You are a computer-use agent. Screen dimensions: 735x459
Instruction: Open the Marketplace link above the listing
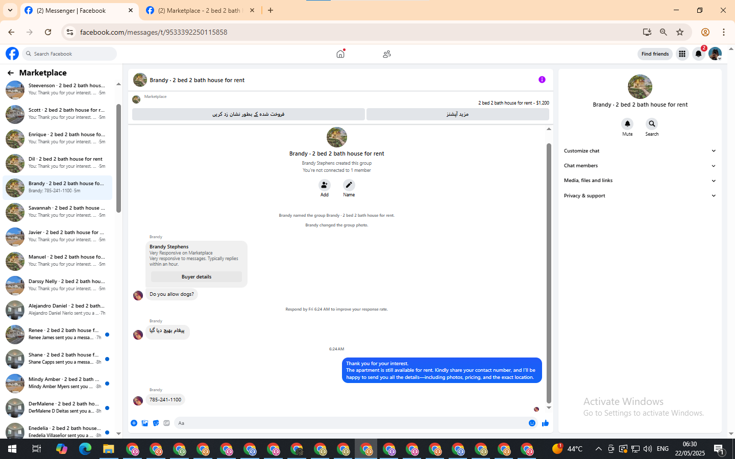(x=155, y=96)
